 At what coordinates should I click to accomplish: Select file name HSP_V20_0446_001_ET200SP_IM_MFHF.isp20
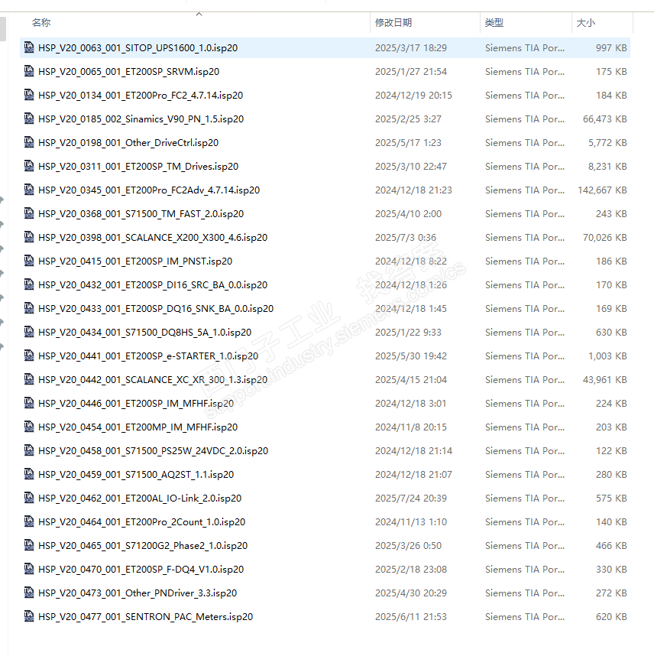(x=136, y=403)
